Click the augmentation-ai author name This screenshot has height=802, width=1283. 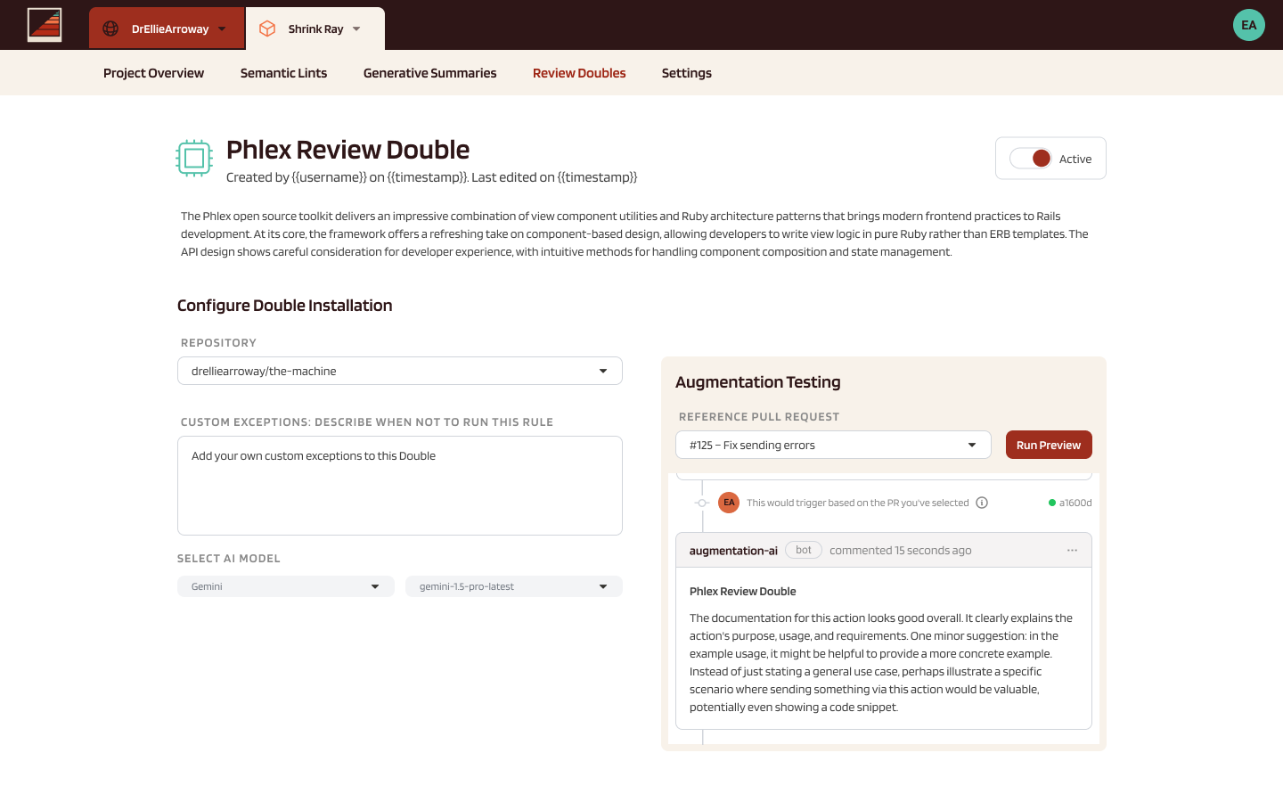733,551
